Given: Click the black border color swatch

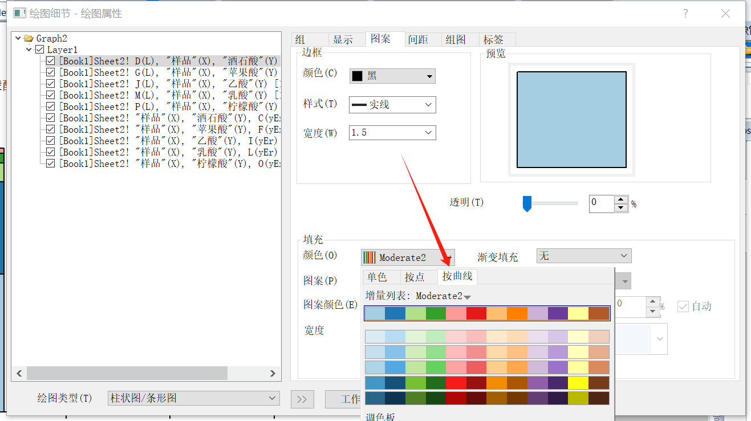Looking at the screenshot, I should [358, 76].
